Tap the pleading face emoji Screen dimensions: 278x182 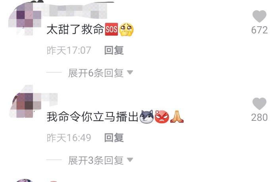[126, 29]
